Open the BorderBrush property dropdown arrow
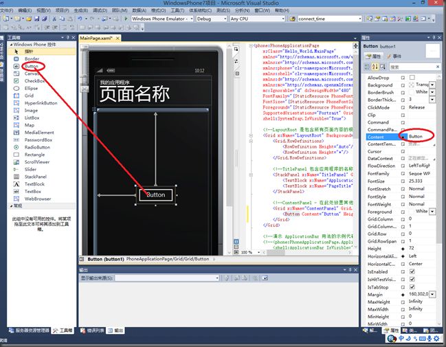This screenshot has height=347, width=446. pyautogui.click(x=432, y=92)
